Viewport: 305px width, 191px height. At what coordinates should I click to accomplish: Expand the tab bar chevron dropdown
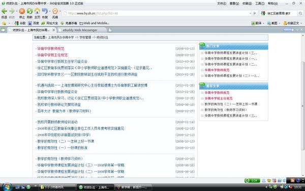click(297, 30)
